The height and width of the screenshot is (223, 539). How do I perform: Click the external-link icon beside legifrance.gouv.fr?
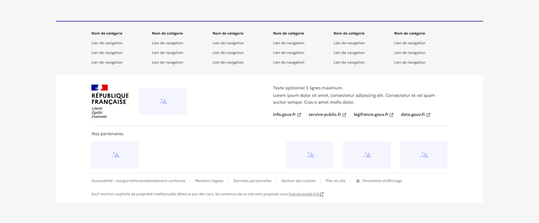pos(391,115)
